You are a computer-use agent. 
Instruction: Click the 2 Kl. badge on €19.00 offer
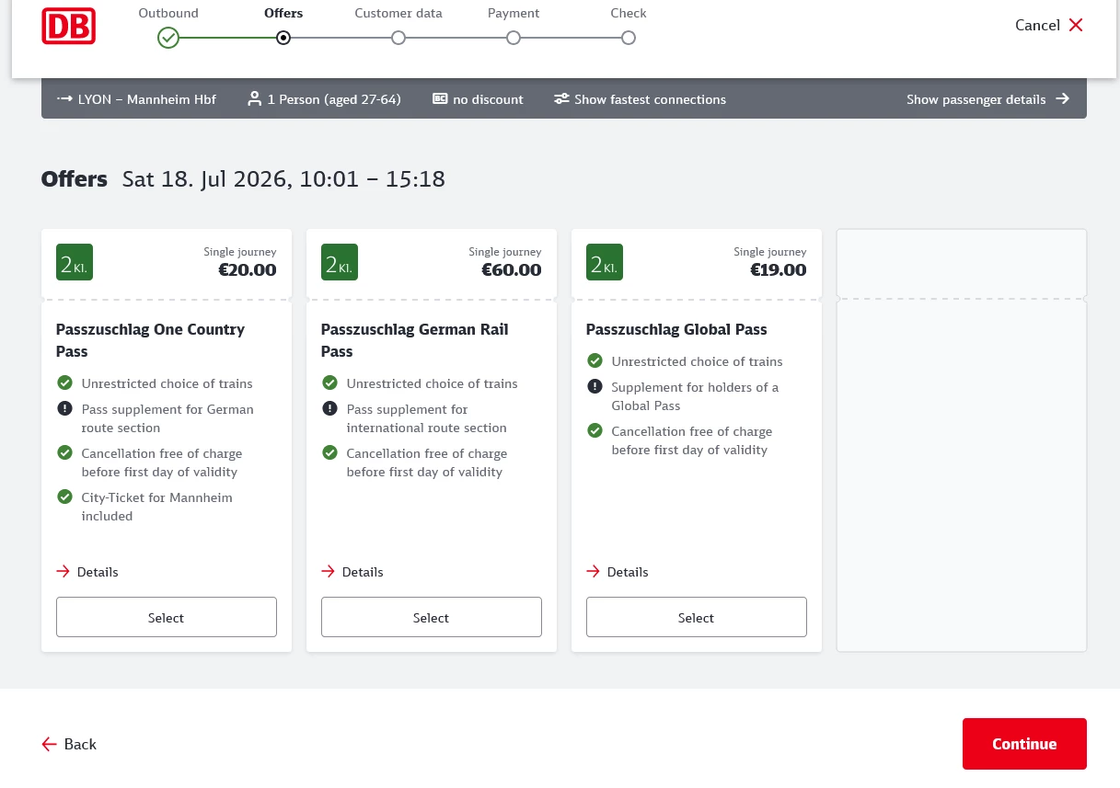point(605,262)
